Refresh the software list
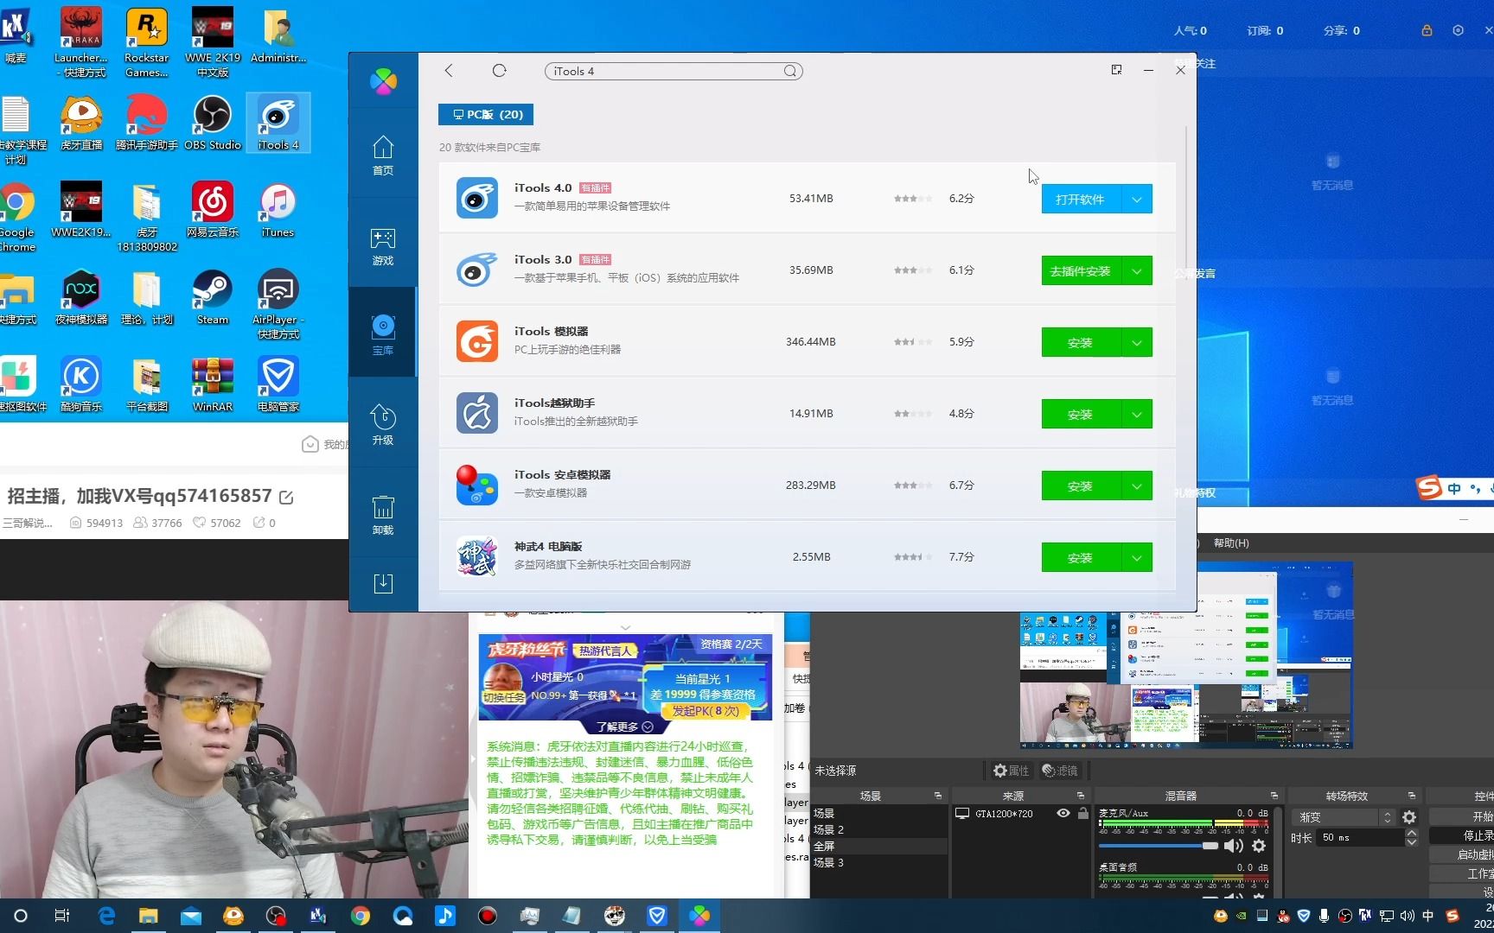The image size is (1494, 933). (499, 71)
